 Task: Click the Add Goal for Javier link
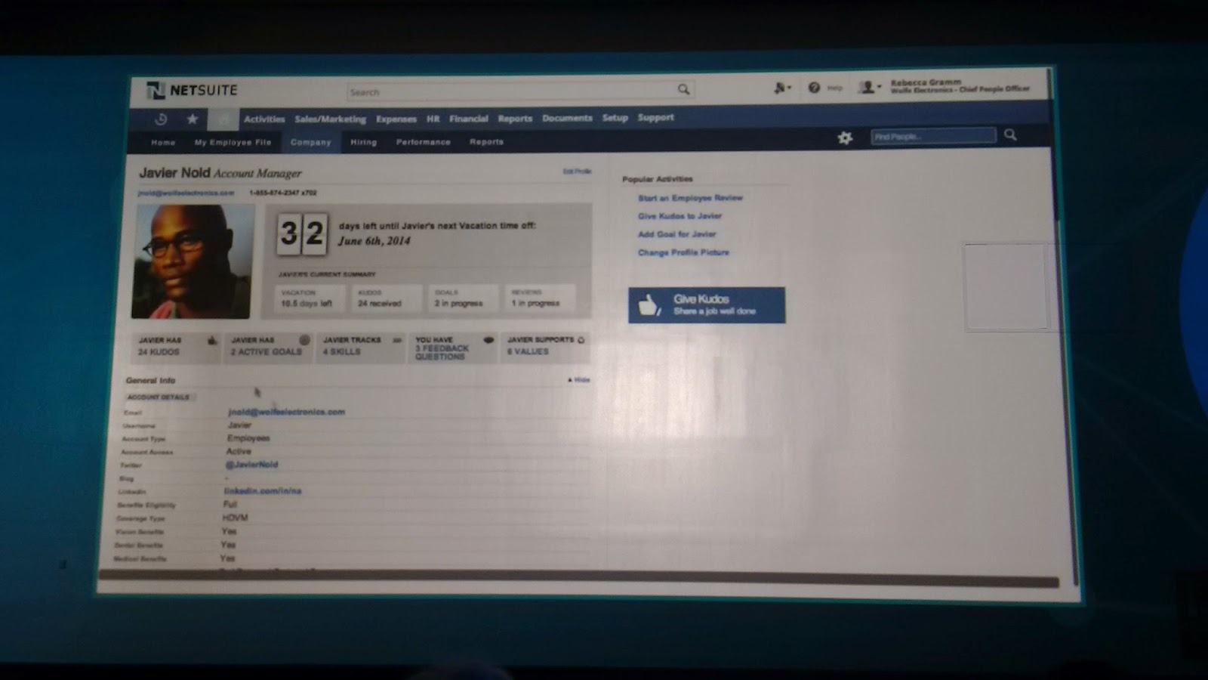[676, 234]
